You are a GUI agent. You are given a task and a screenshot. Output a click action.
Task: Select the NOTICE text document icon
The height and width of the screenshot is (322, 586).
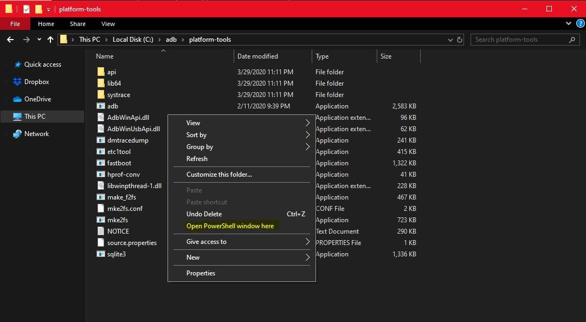coord(101,231)
